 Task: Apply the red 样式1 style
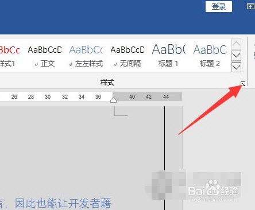tap(9, 56)
